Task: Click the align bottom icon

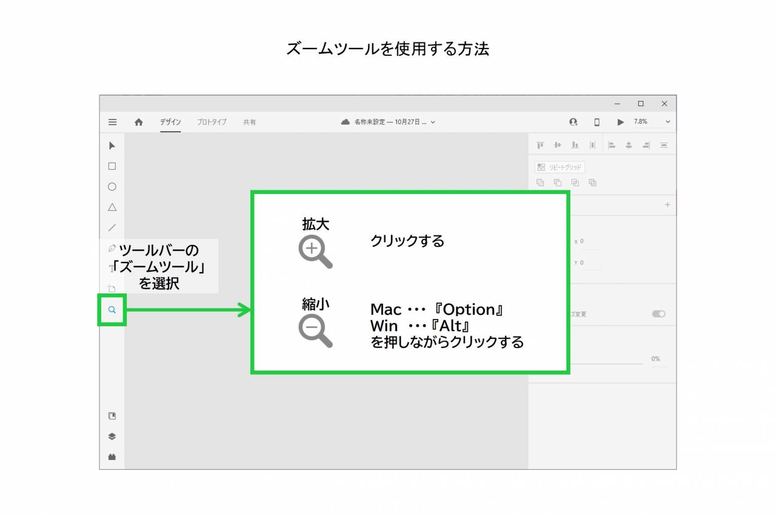Action: [x=575, y=145]
